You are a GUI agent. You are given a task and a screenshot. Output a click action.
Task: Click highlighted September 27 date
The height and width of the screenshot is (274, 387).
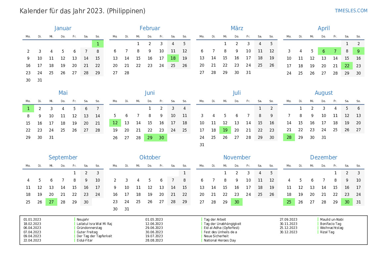click(x=51, y=202)
